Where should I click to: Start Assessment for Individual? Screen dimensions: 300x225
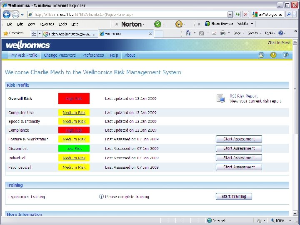click(239, 158)
